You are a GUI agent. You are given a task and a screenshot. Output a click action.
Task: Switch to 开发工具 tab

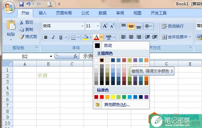point(159,13)
